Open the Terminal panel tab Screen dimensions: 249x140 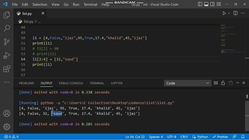(97, 83)
